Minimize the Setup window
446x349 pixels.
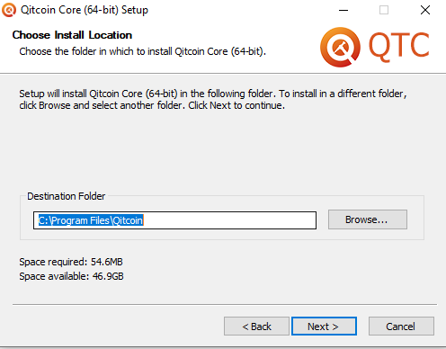coord(343,10)
